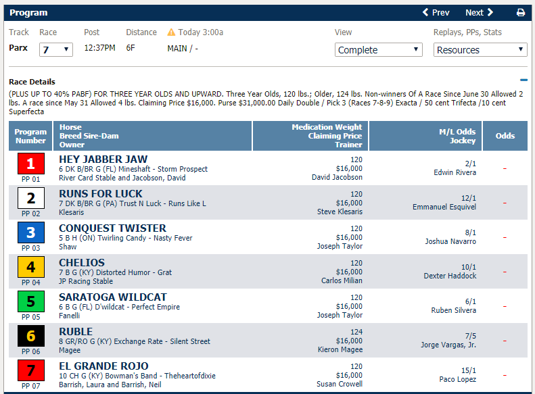Click the 12/1 morning line odds
The height and width of the screenshot is (394, 535).
click(x=469, y=198)
